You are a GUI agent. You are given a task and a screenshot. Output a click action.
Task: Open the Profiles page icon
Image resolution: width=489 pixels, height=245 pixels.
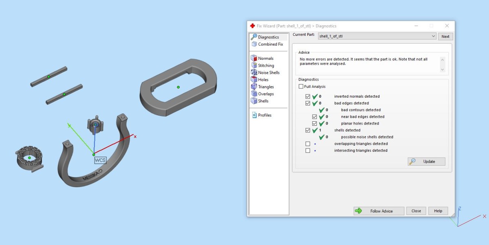click(x=254, y=115)
